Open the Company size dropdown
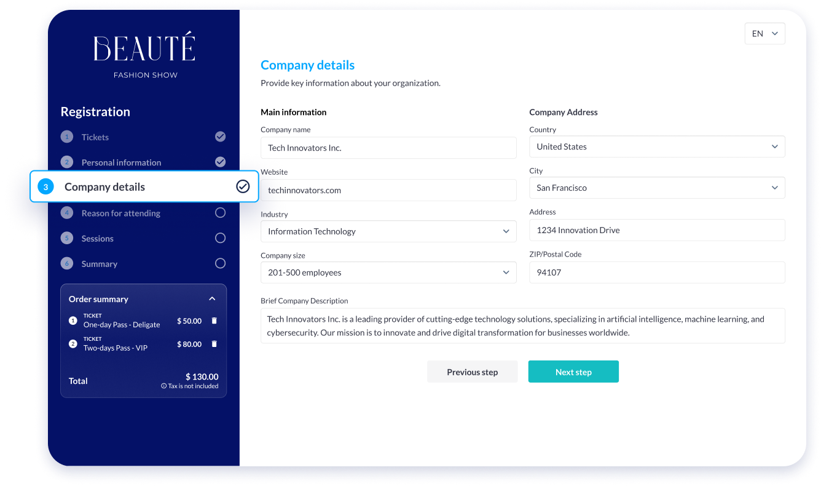Viewport: 821px width, 486px height. click(x=388, y=273)
